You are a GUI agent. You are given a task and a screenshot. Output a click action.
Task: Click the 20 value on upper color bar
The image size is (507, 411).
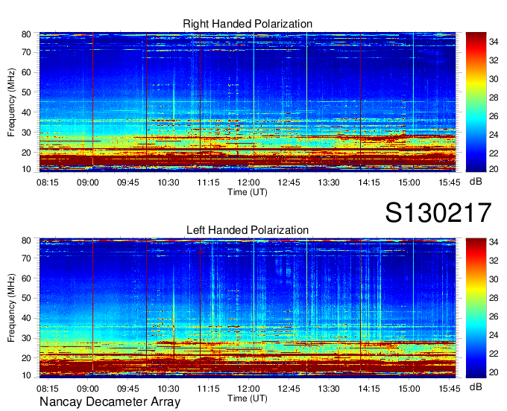[494, 168]
